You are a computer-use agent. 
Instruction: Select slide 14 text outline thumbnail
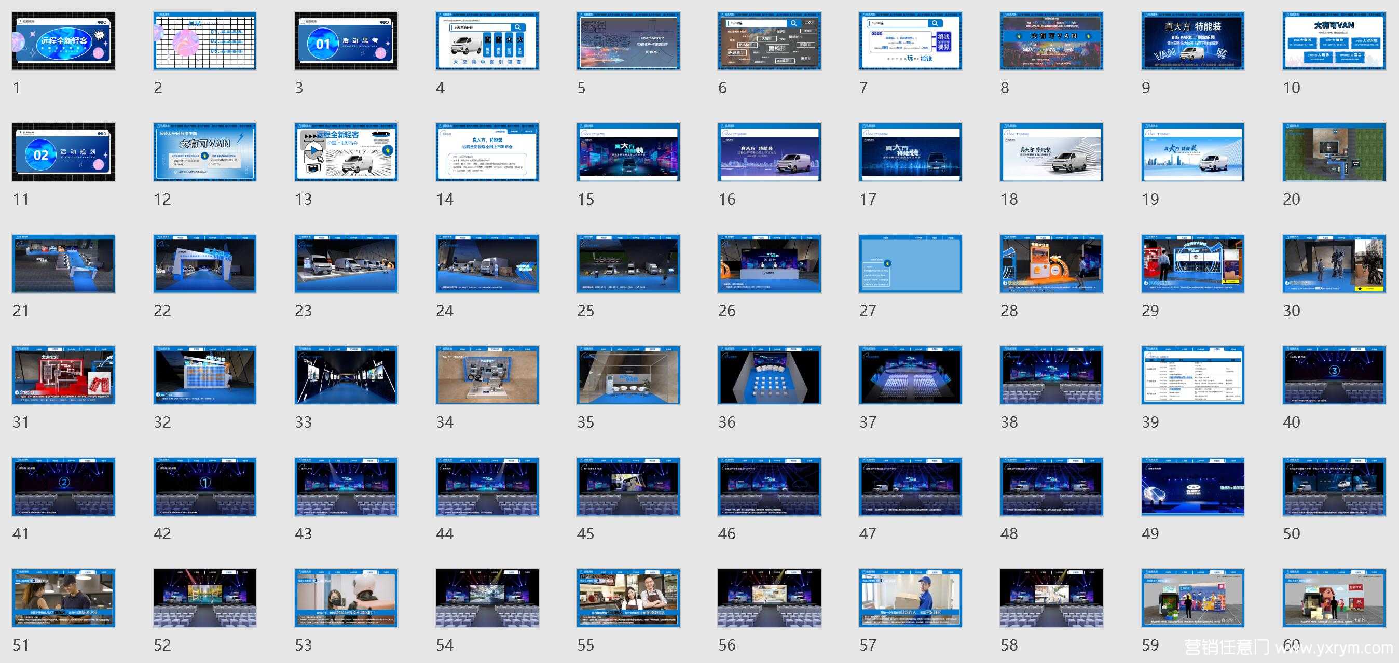click(487, 152)
